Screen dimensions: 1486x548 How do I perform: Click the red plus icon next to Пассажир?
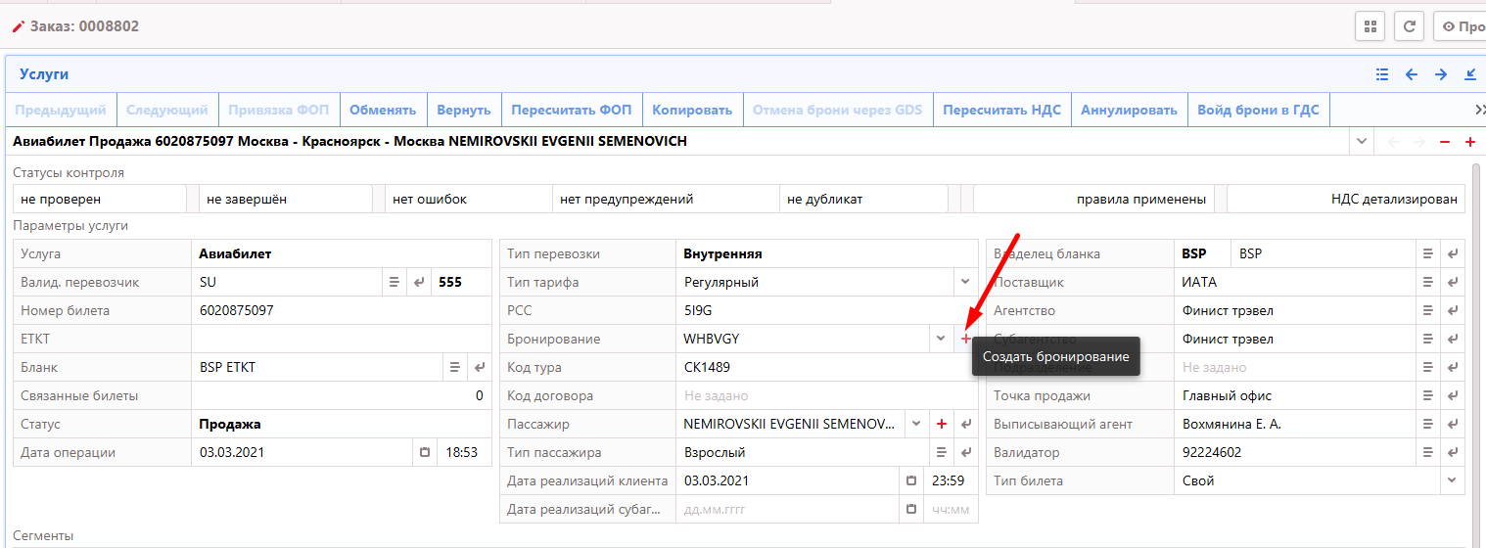pos(942,424)
